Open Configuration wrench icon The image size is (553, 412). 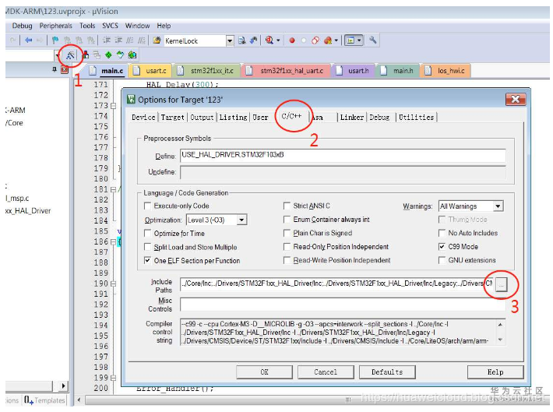coord(373,40)
